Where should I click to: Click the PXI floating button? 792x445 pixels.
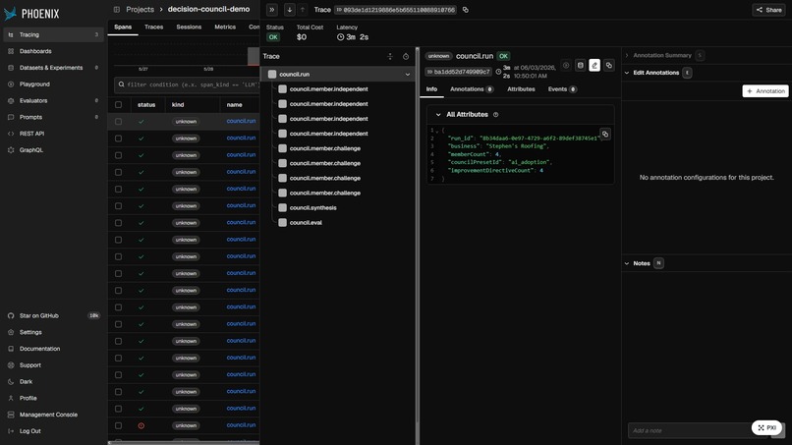(x=766, y=428)
